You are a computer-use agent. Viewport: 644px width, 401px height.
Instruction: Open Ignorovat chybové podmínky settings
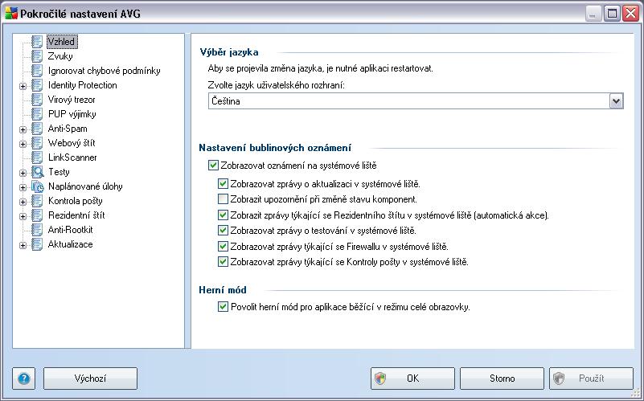point(104,71)
